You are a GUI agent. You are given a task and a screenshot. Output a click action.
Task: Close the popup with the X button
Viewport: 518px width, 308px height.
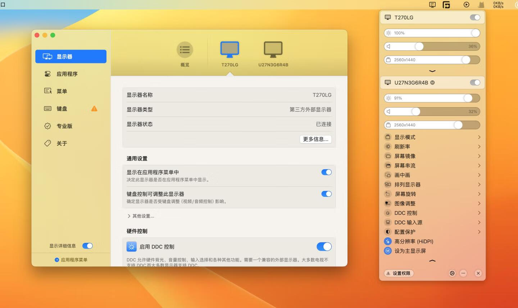pyautogui.click(x=478, y=273)
